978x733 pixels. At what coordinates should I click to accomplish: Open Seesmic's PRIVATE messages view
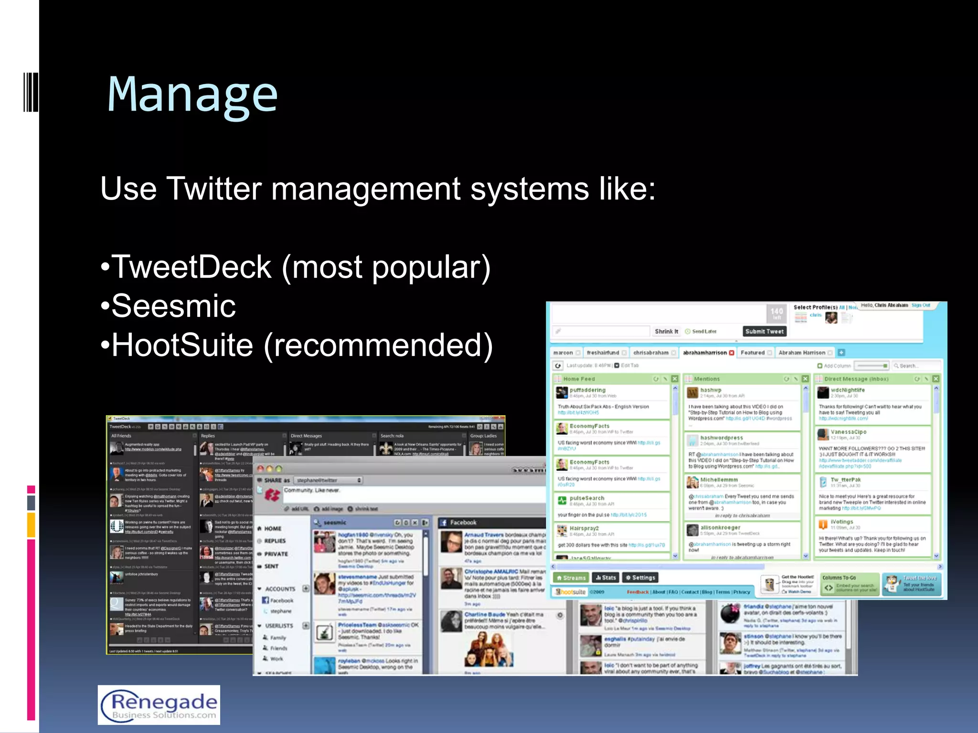point(276,554)
